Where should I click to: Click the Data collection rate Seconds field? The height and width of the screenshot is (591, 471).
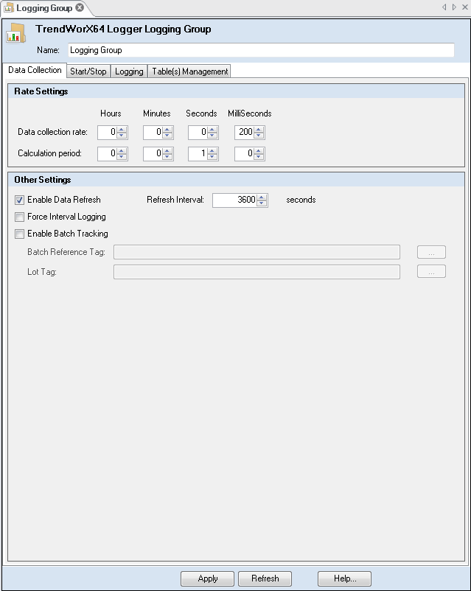(x=197, y=133)
